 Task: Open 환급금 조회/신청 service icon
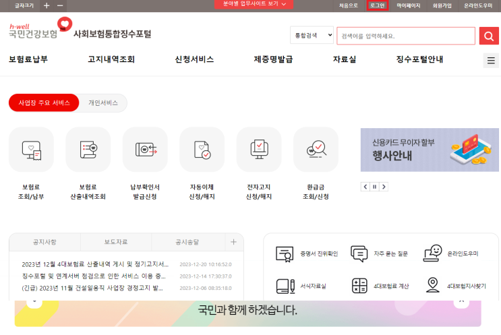(x=316, y=150)
